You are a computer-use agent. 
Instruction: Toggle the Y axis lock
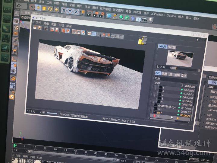click(x=69, y=11)
